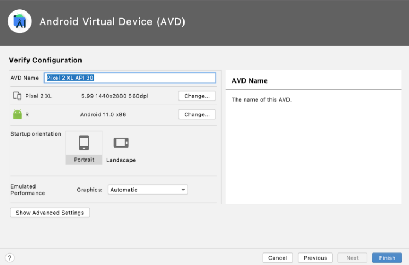Click the 'AVD Name' help panel heading
This screenshot has width=409, height=265.
pyautogui.click(x=250, y=81)
